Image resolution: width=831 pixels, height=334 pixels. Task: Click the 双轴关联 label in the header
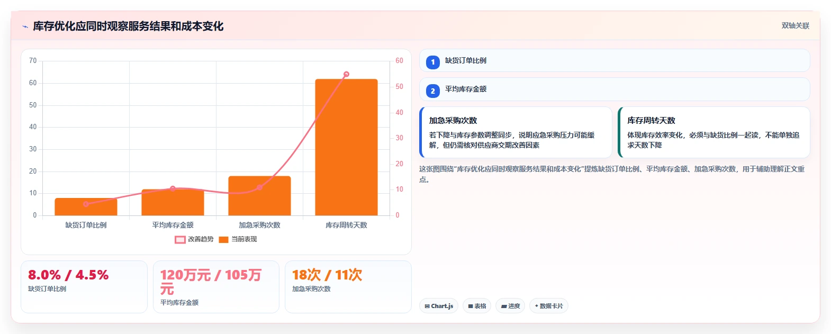coord(795,25)
